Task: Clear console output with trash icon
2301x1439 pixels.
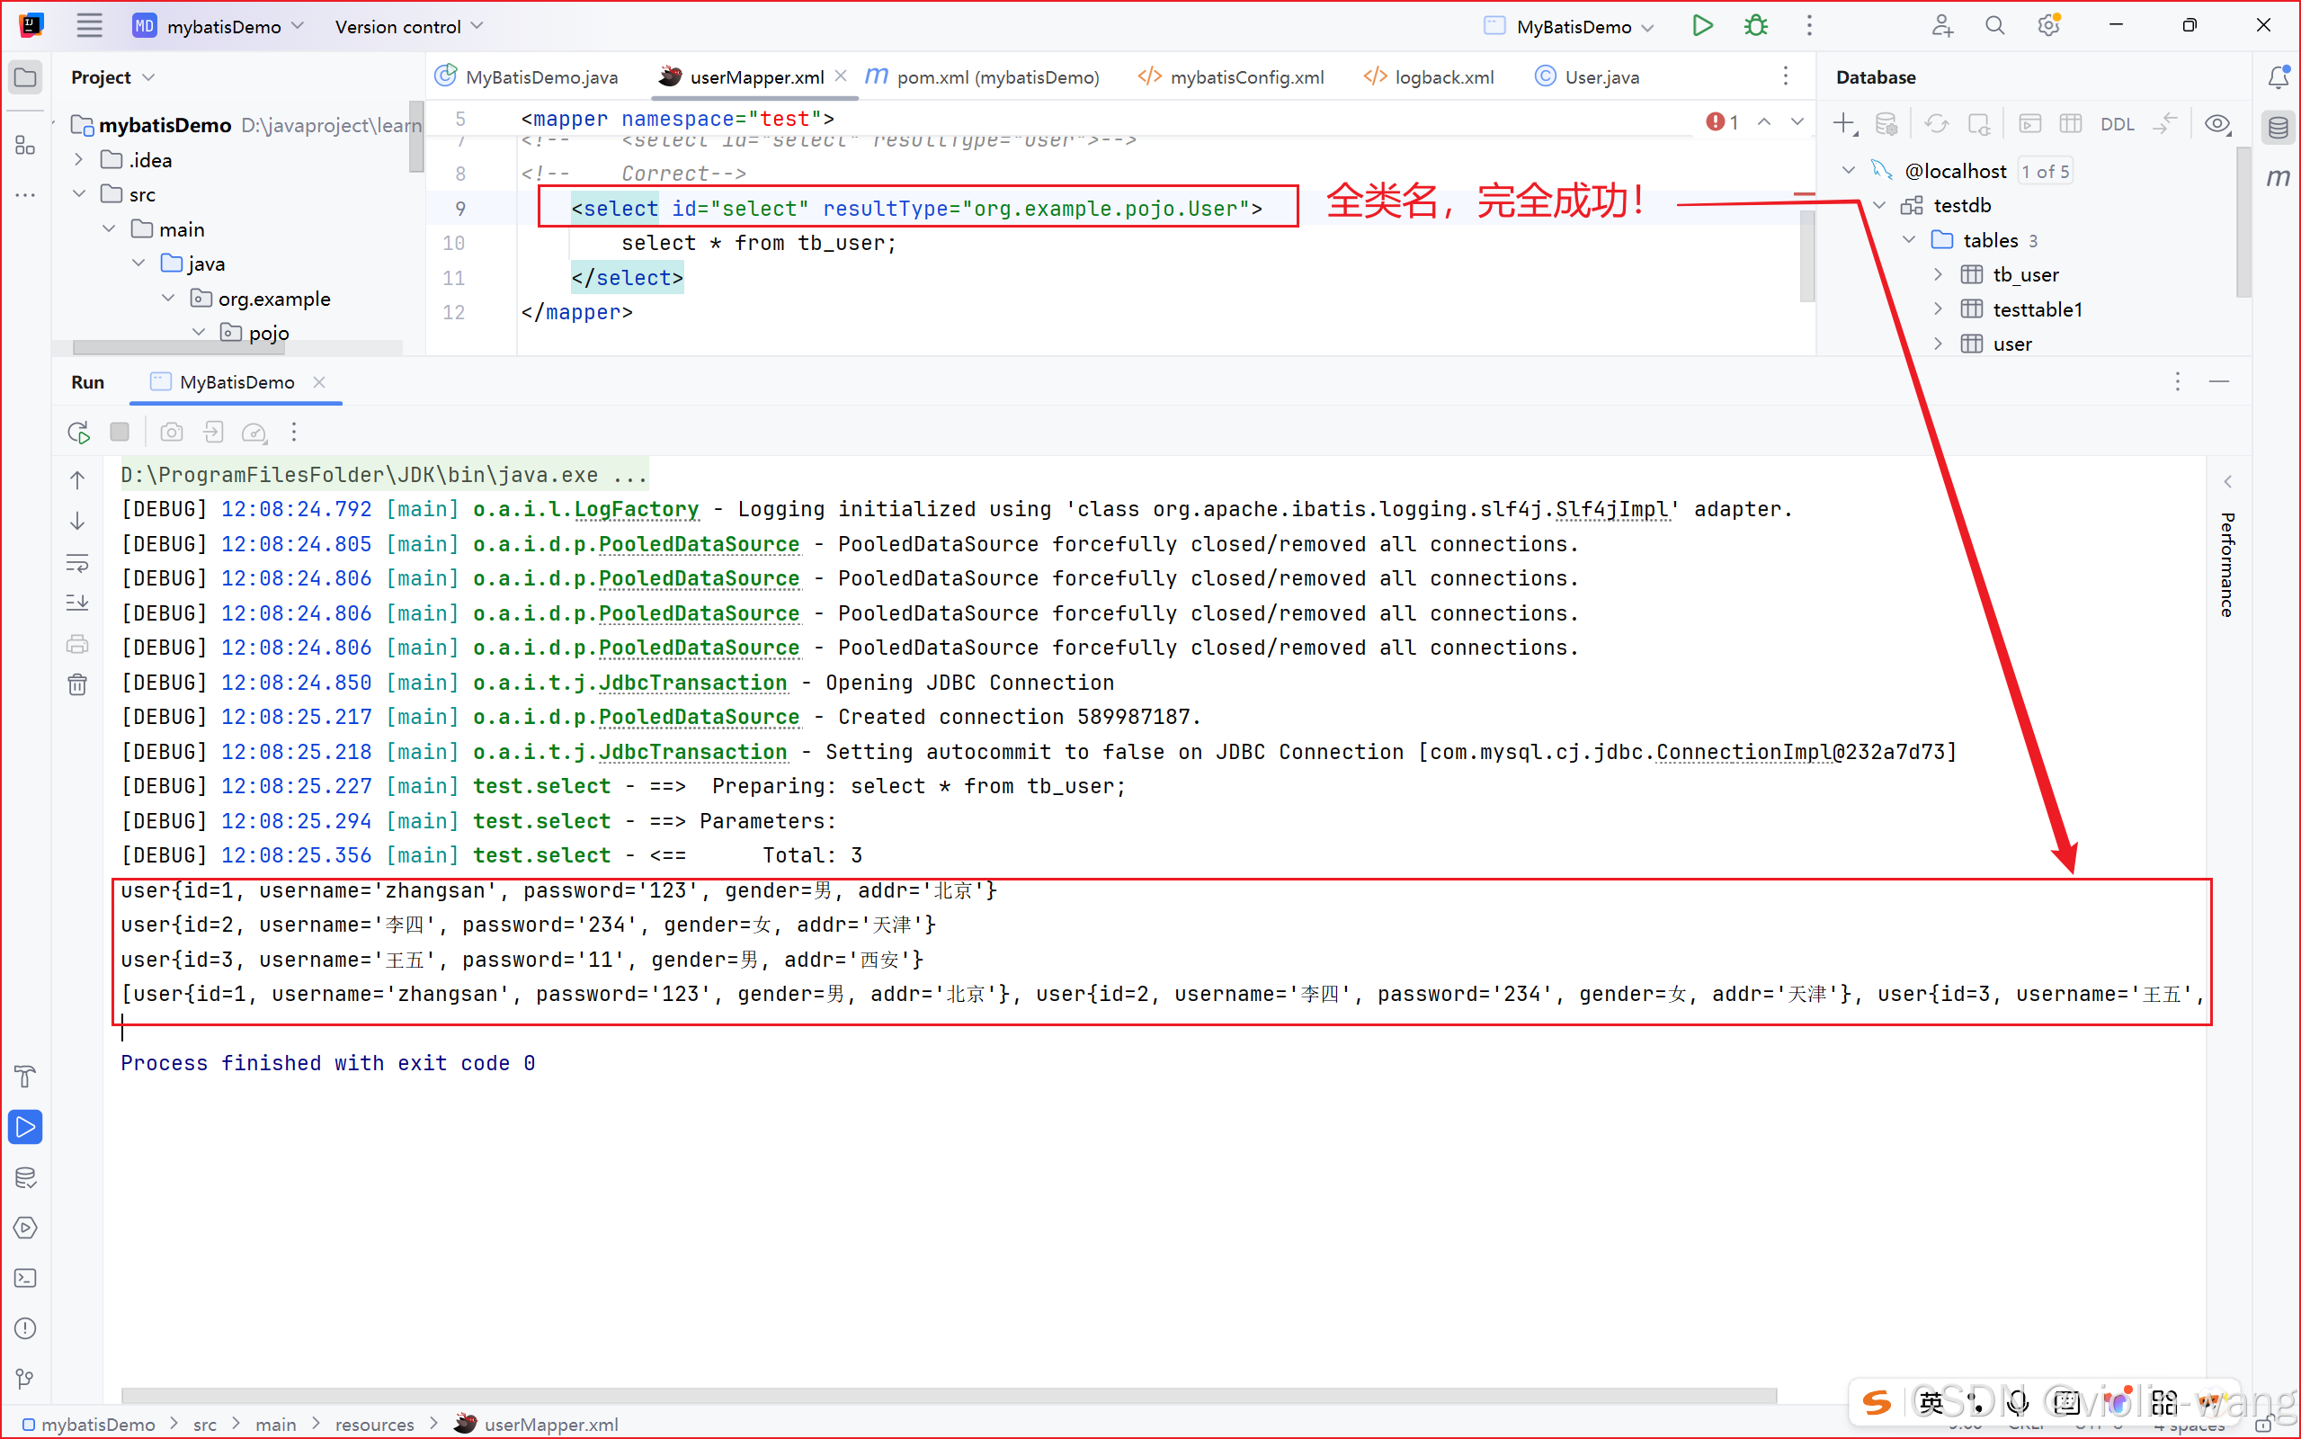Action: [x=77, y=684]
